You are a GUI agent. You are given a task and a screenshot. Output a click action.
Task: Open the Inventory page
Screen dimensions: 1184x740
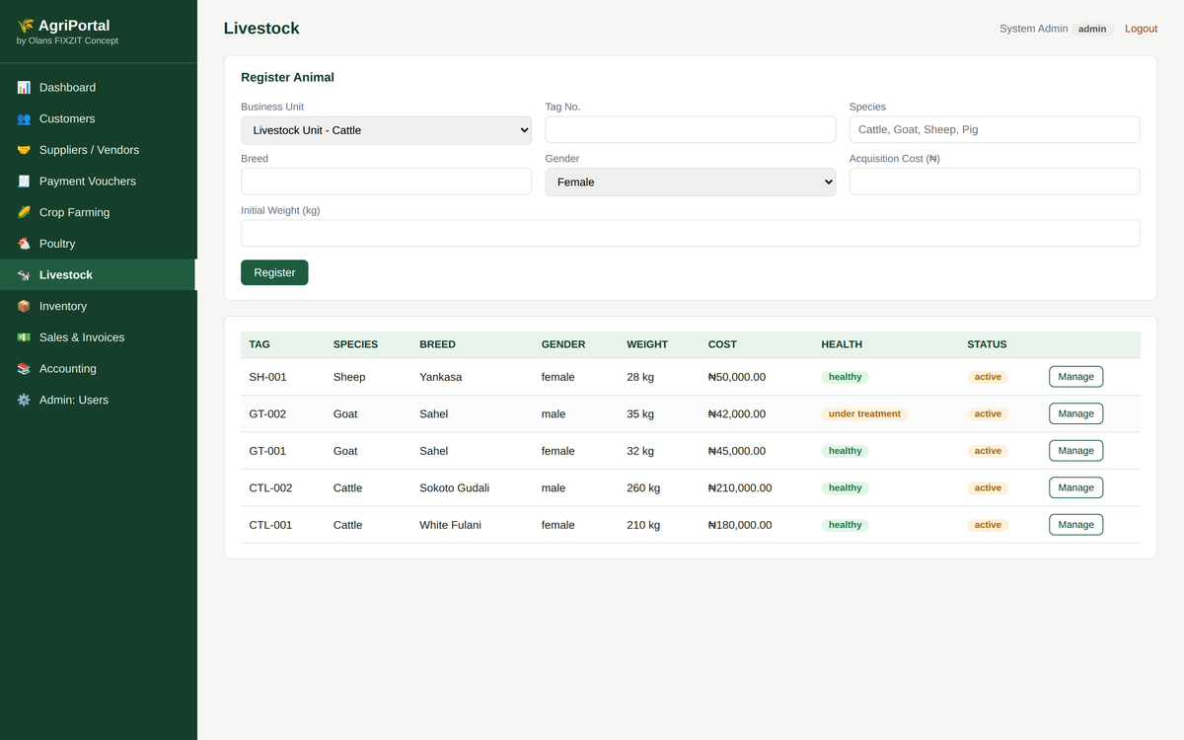pos(99,306)
